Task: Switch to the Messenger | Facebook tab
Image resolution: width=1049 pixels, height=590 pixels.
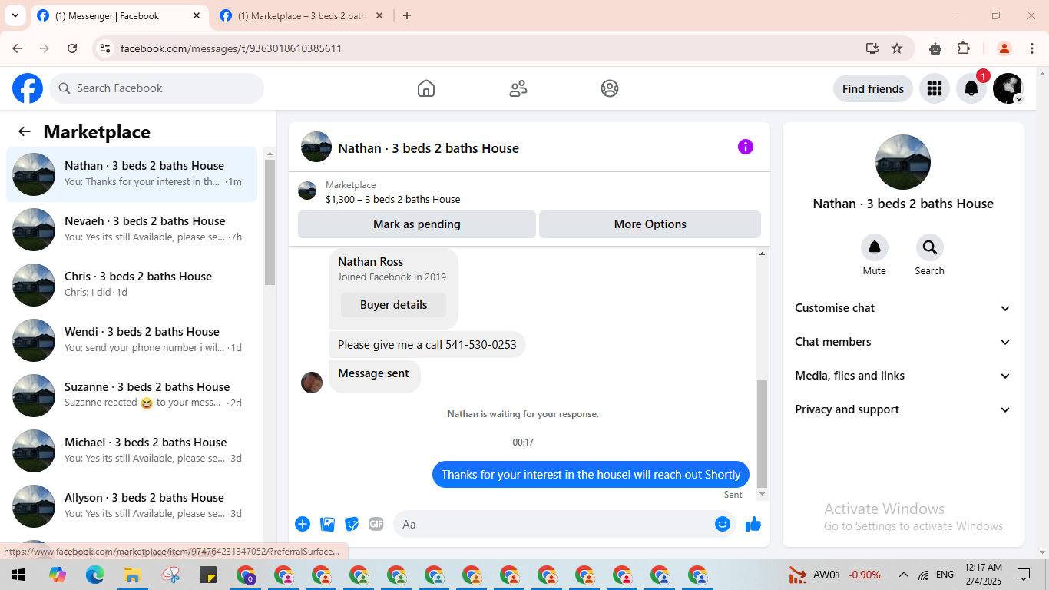Action: point(119,16)
